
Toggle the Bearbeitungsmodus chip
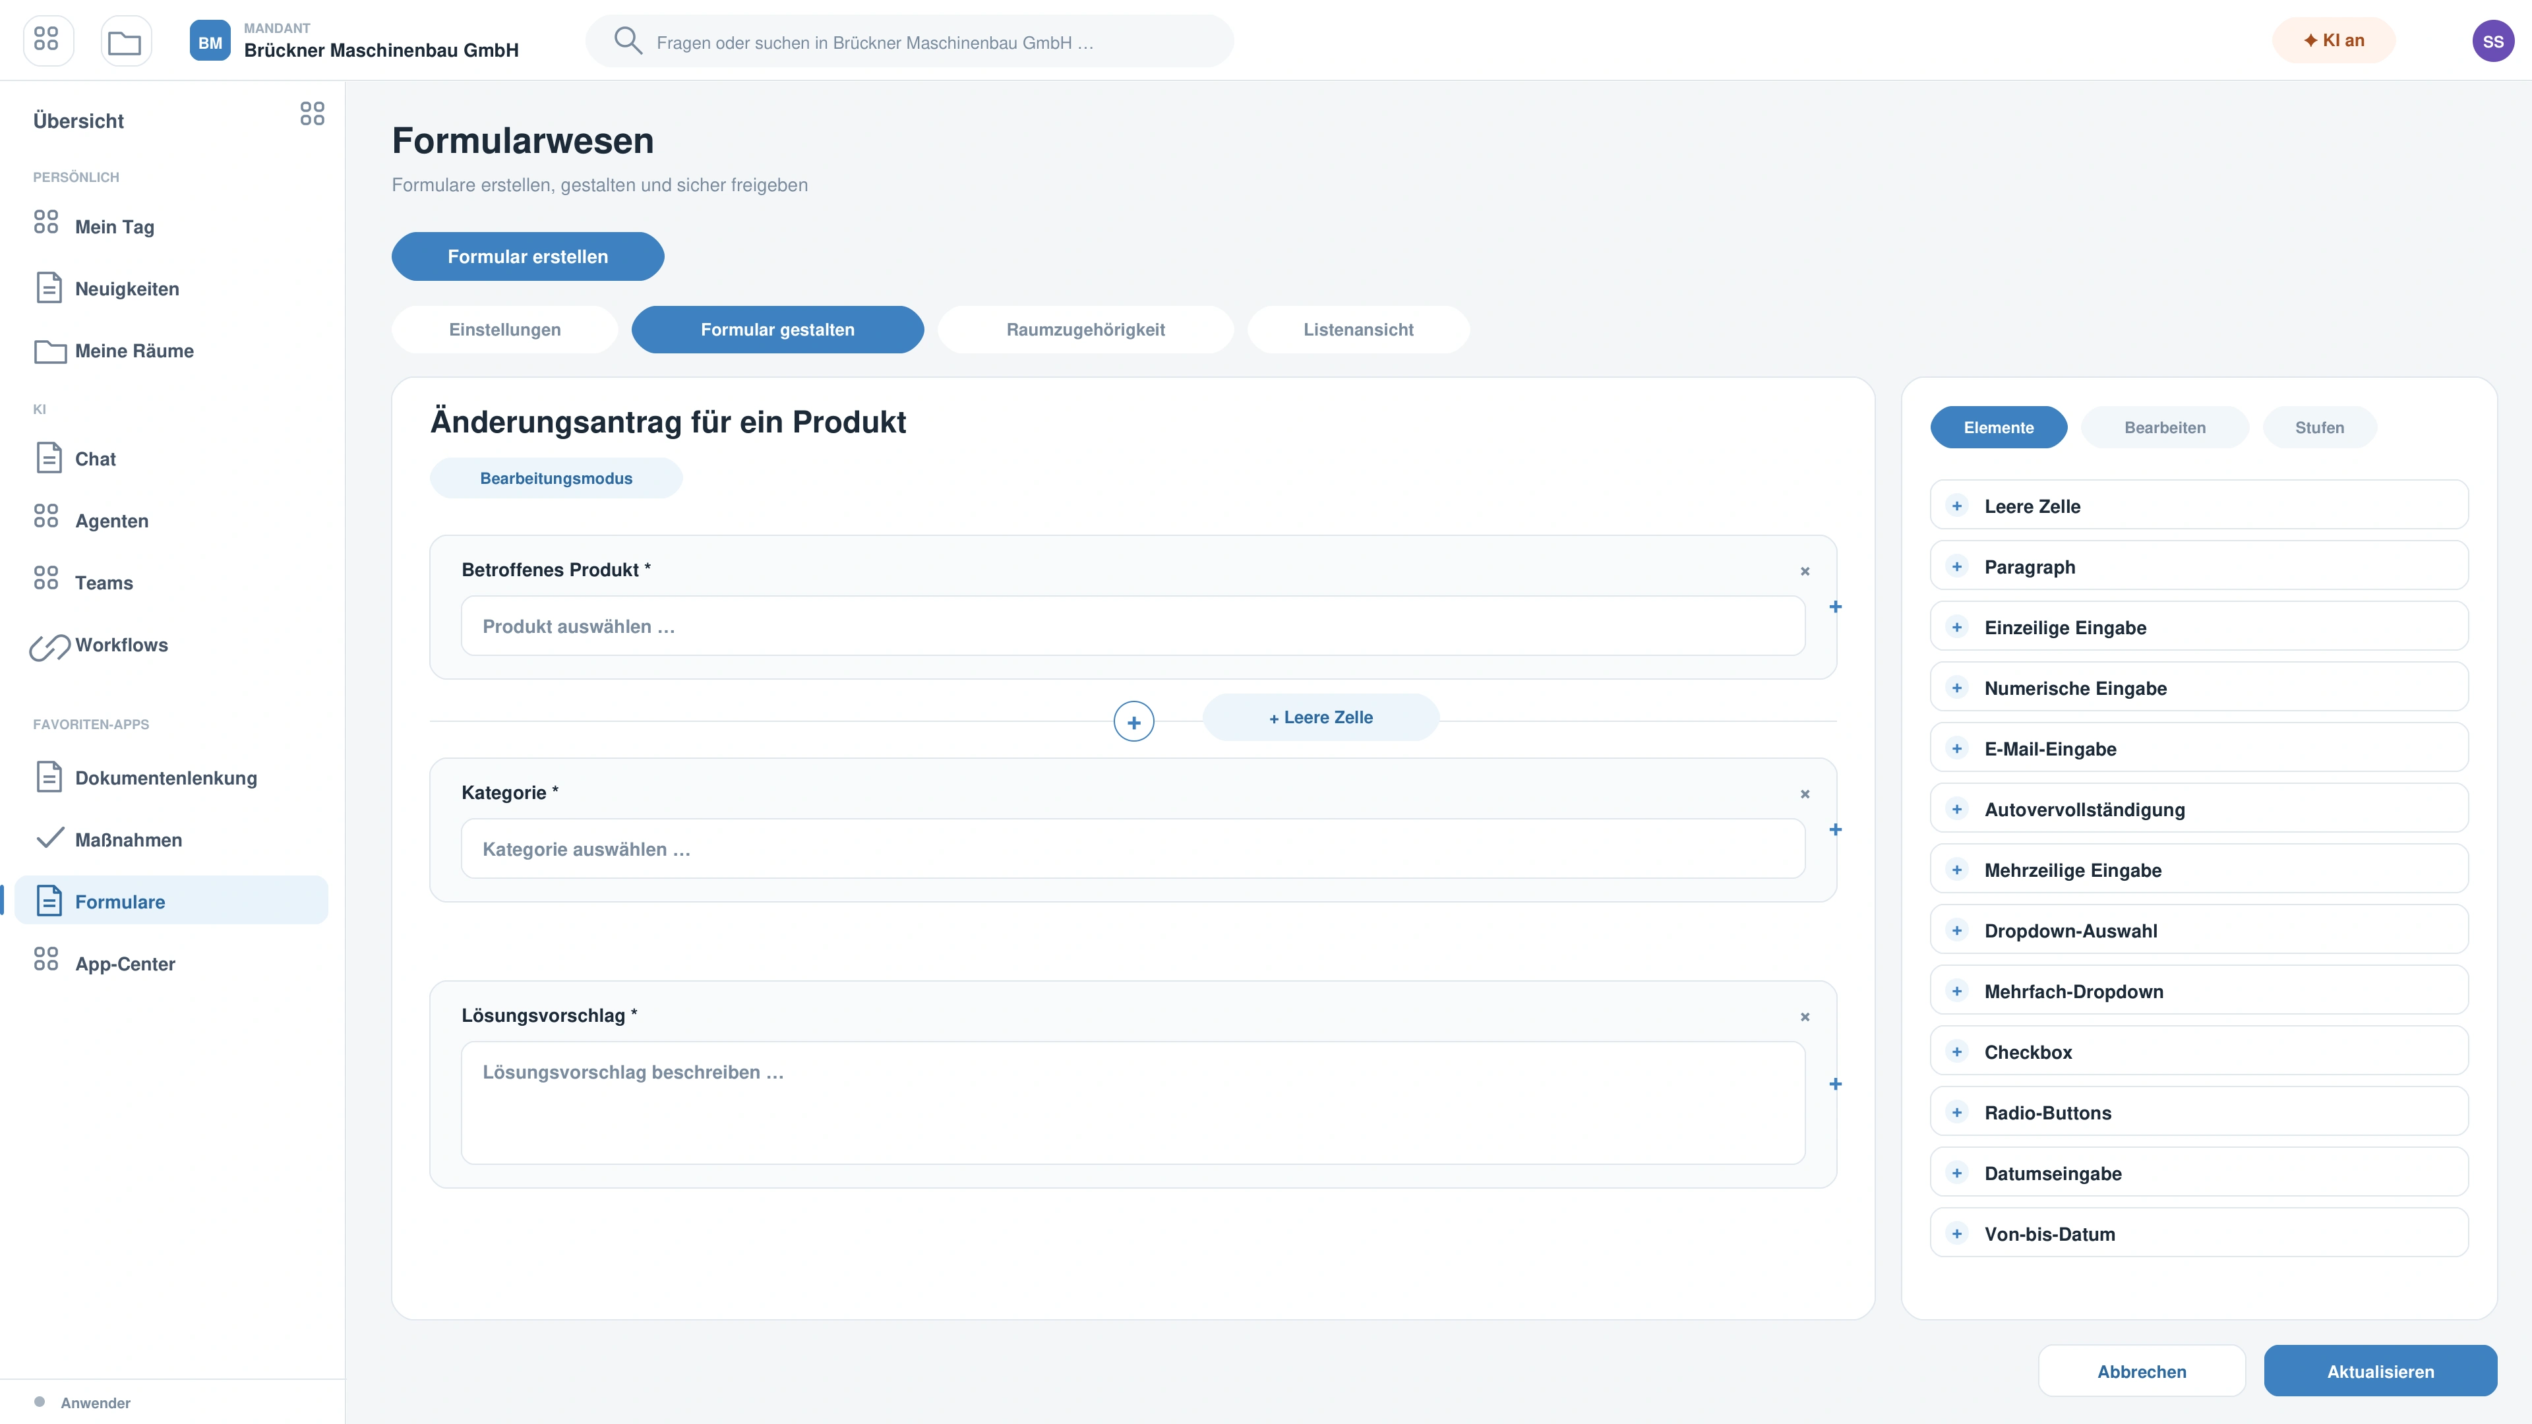click(557, 479)
